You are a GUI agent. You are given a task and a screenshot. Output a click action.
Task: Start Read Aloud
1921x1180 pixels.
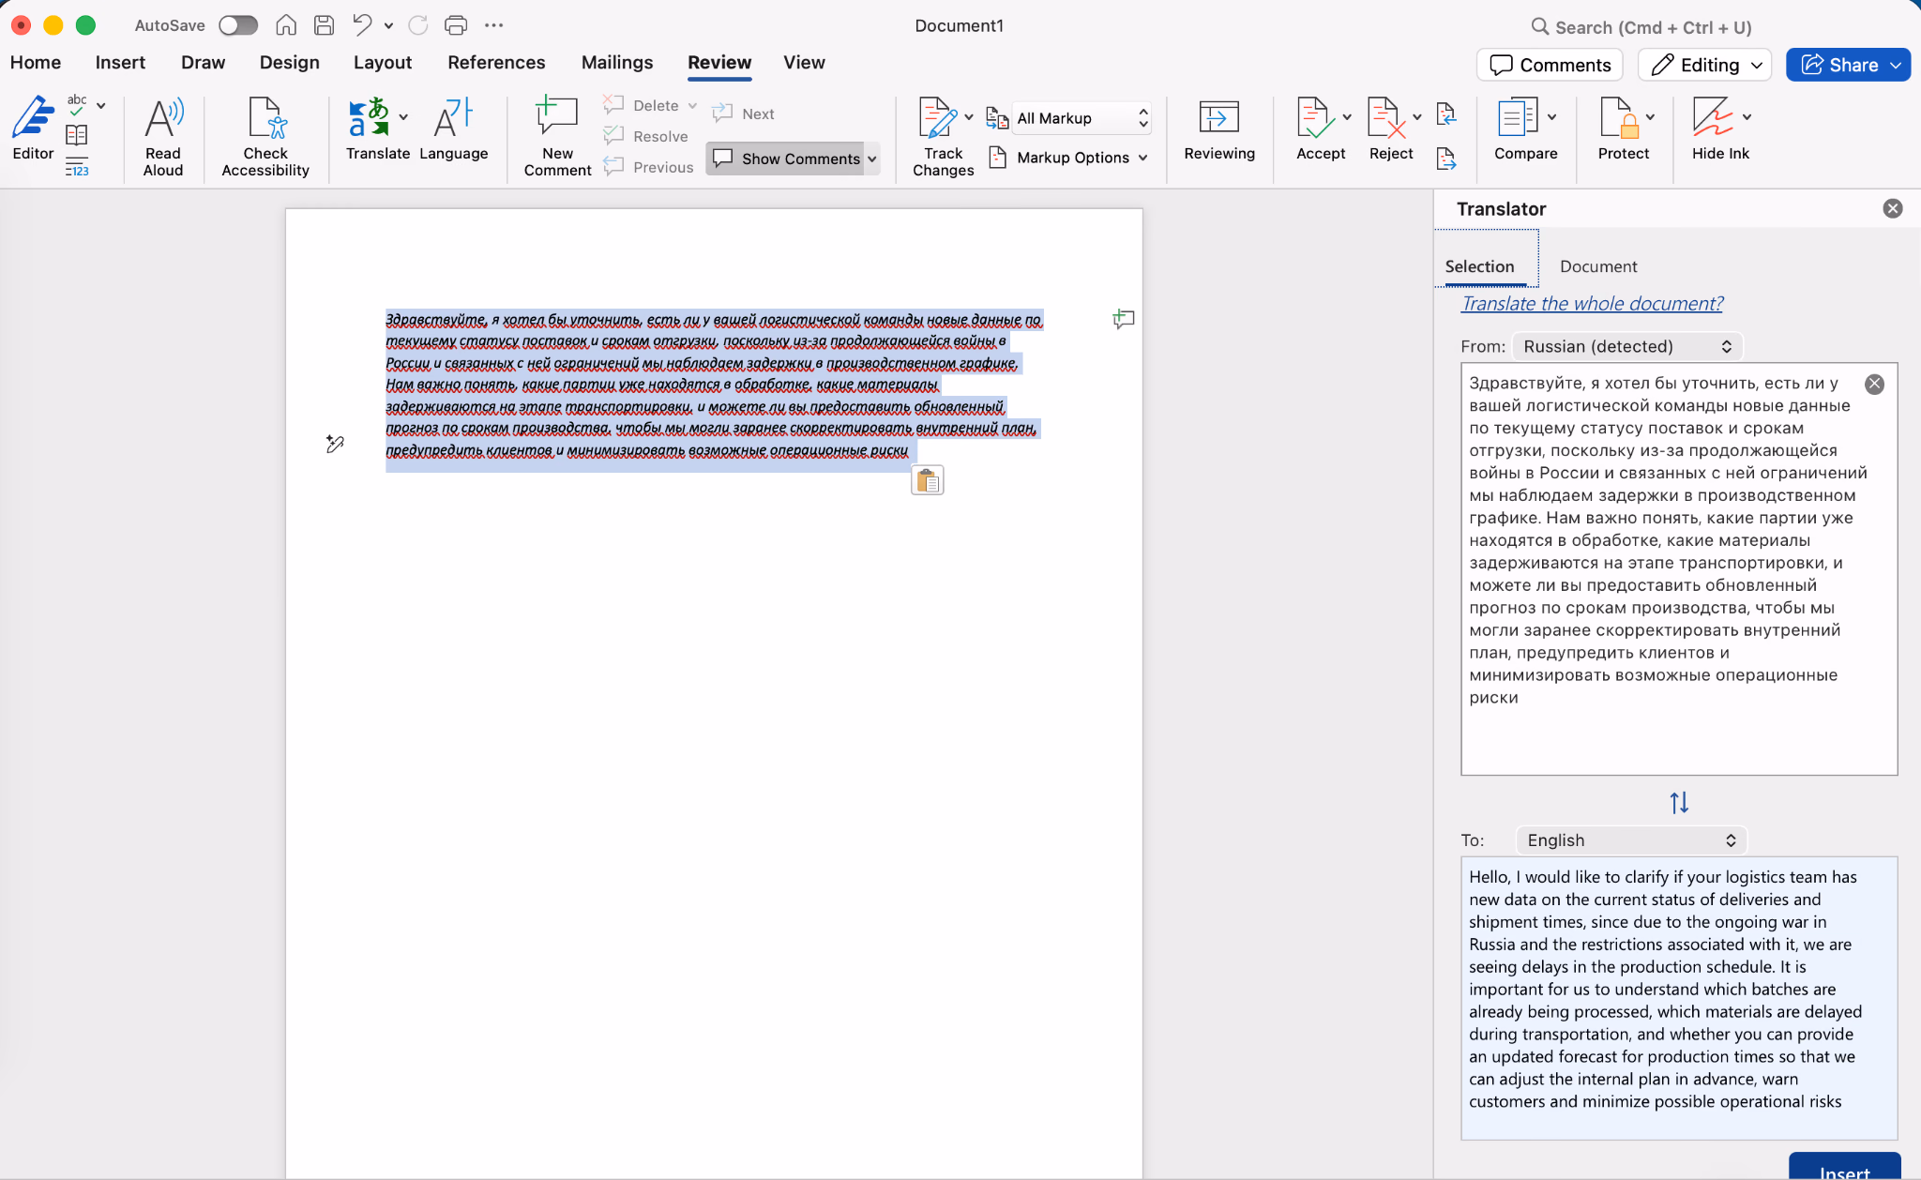coord(163,136)
